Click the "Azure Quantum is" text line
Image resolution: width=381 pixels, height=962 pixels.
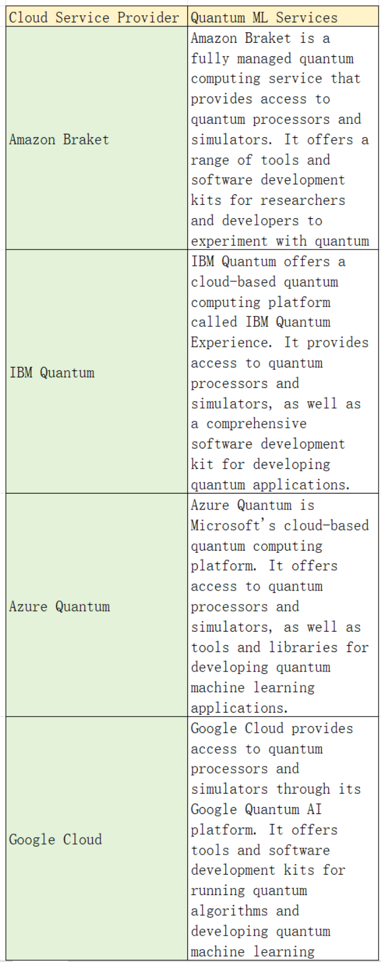coord(253,505)
